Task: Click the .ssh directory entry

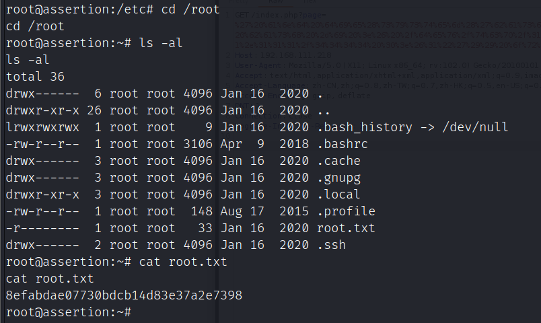Action: coord(331,245)
